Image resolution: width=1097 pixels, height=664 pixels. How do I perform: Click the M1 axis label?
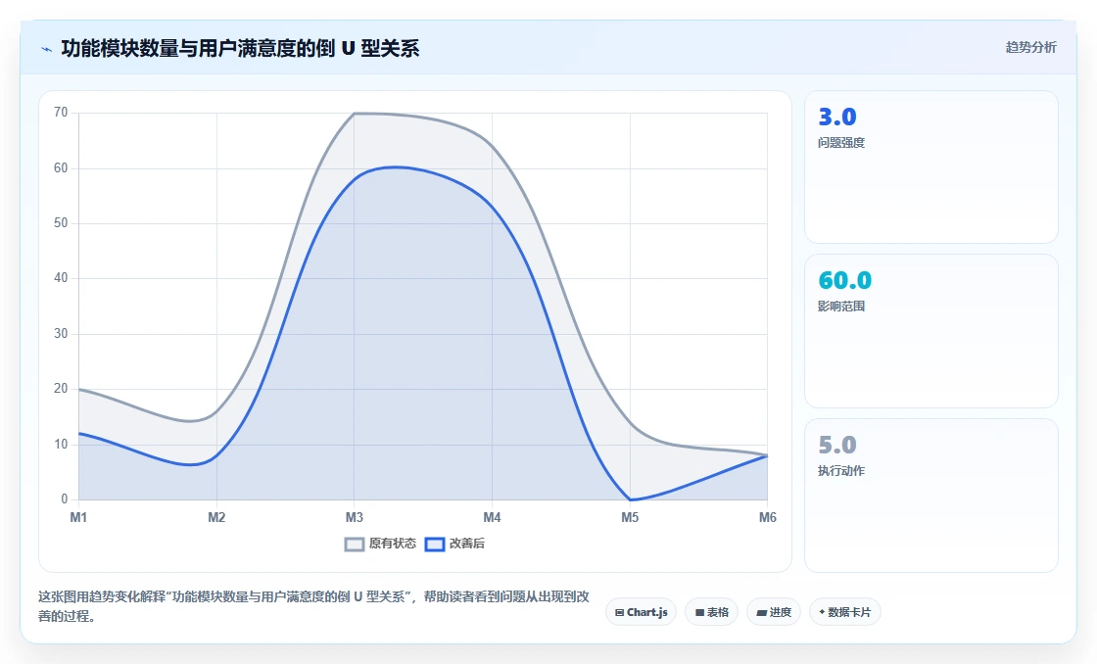78,518
